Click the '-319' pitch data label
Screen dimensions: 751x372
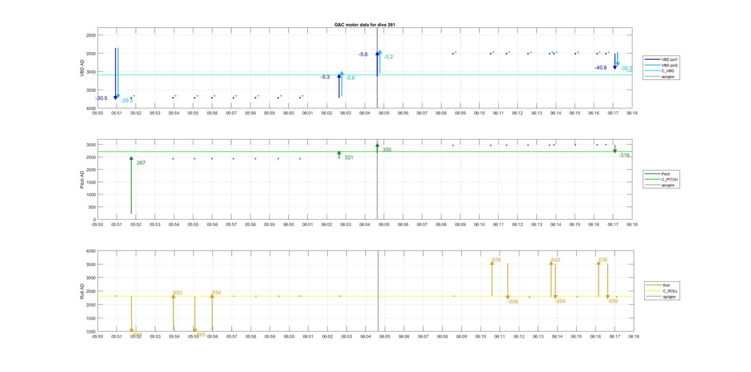click(624, 155)
